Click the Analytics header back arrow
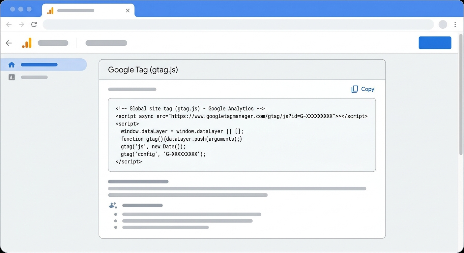The height and width of the screenshot is (253, 464). tap(9, 43)
